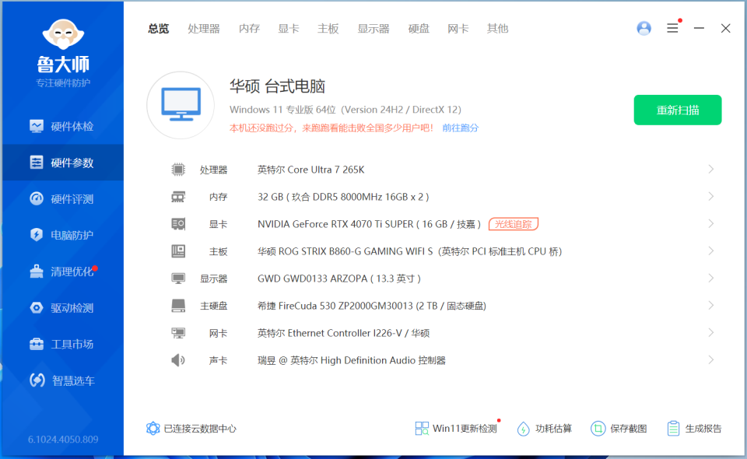Open 智慧选车 in sidebar
The height and width of the screenshot is (459, 747).
[62, 380]
